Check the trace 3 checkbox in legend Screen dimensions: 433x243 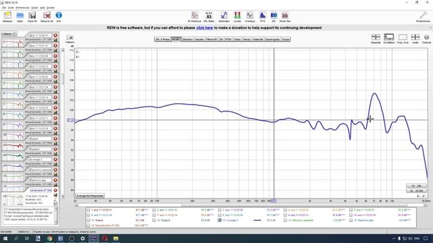click(x=219, y=210)
